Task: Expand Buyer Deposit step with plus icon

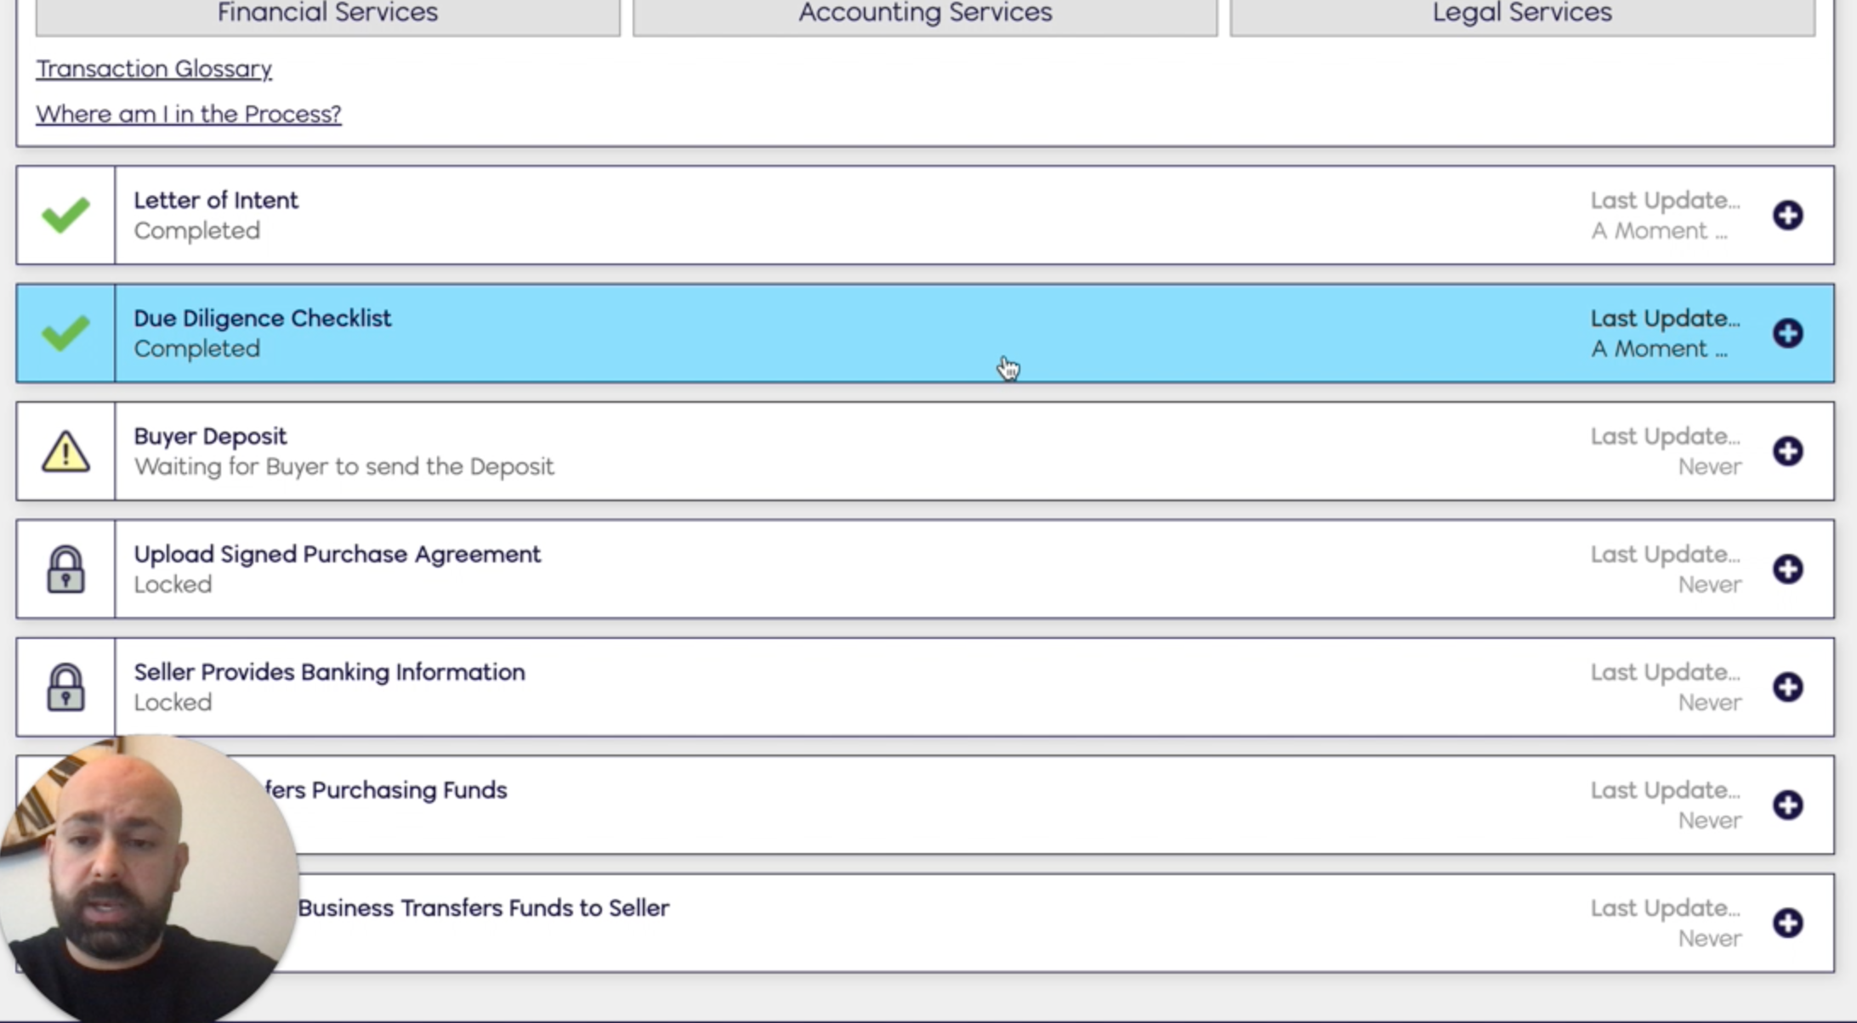Action: point(1787,451)
